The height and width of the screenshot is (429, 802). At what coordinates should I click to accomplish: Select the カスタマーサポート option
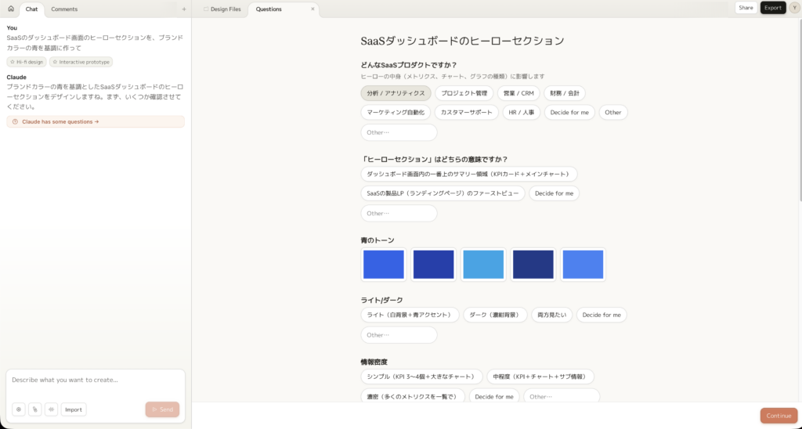(x=467, y=113)
